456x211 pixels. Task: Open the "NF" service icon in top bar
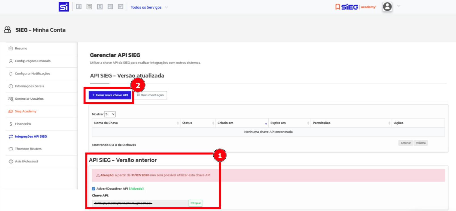pos(121,7)
